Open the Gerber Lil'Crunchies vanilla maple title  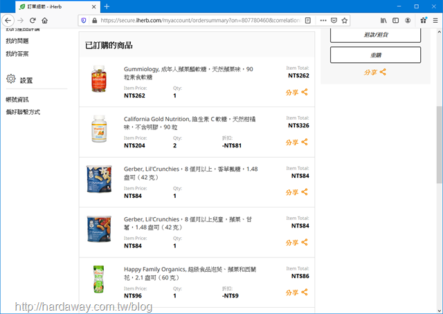point(191,173)
